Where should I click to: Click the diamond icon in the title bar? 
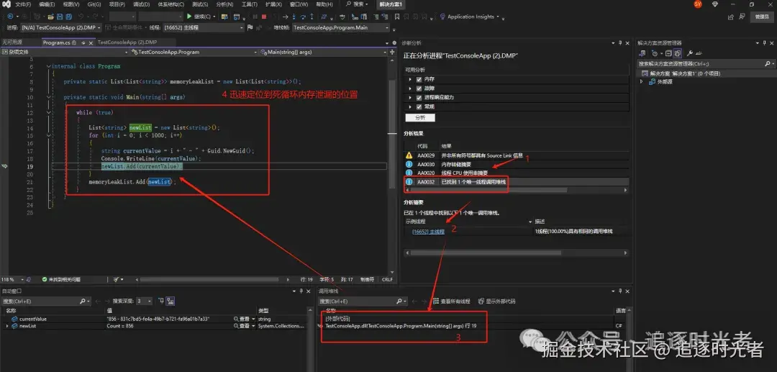point(714,4)
